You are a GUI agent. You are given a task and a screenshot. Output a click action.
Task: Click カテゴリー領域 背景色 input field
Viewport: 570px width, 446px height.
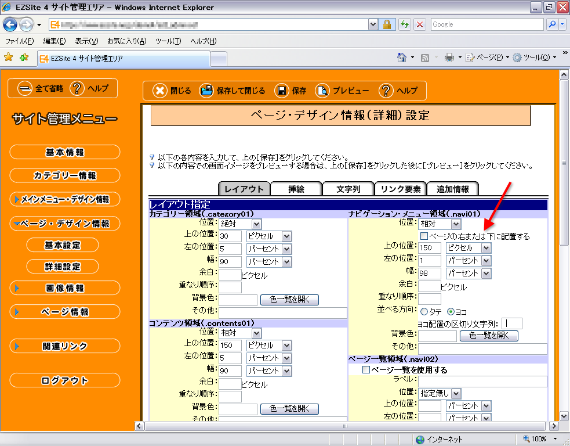(238, 300)
